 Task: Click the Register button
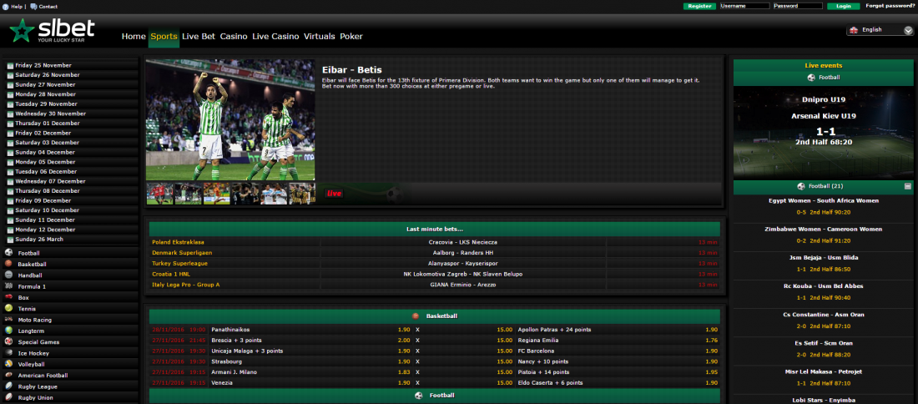699,6
